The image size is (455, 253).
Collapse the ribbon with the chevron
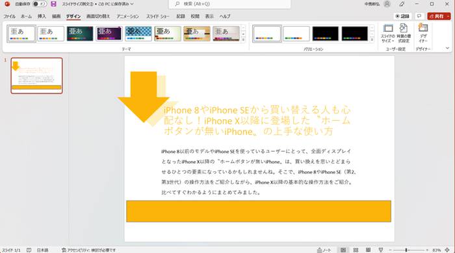click(447, 48)
